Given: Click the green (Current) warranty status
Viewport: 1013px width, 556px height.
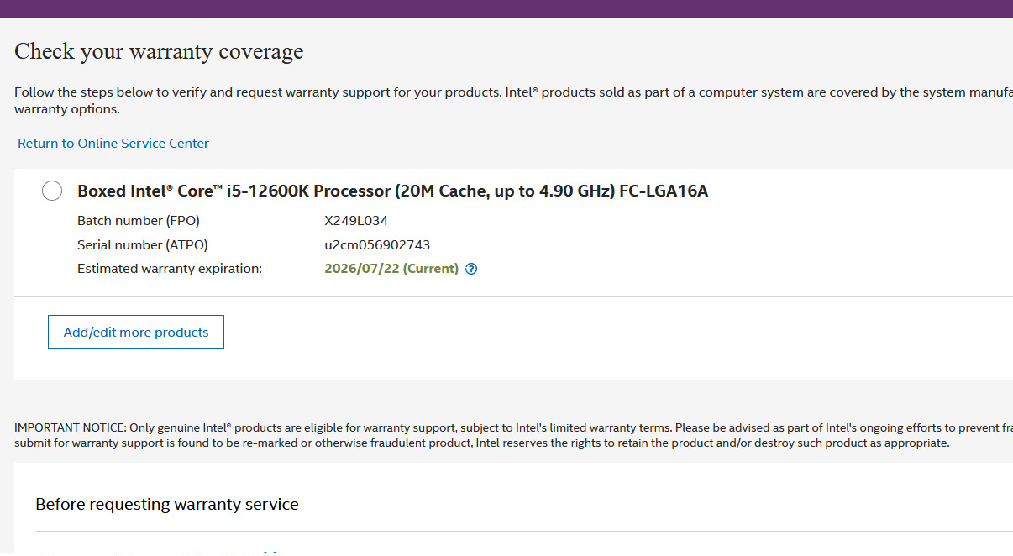Looking at the screenshot, I should pyautogui.click(x=431, y=269).
